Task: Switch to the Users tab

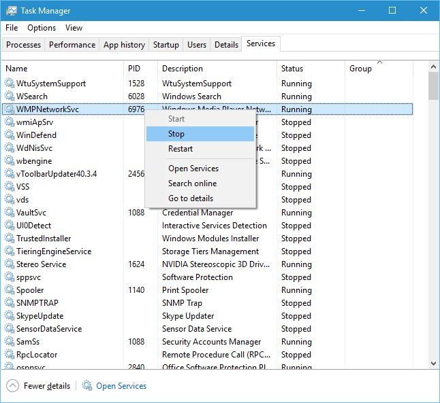Action: 197,45
